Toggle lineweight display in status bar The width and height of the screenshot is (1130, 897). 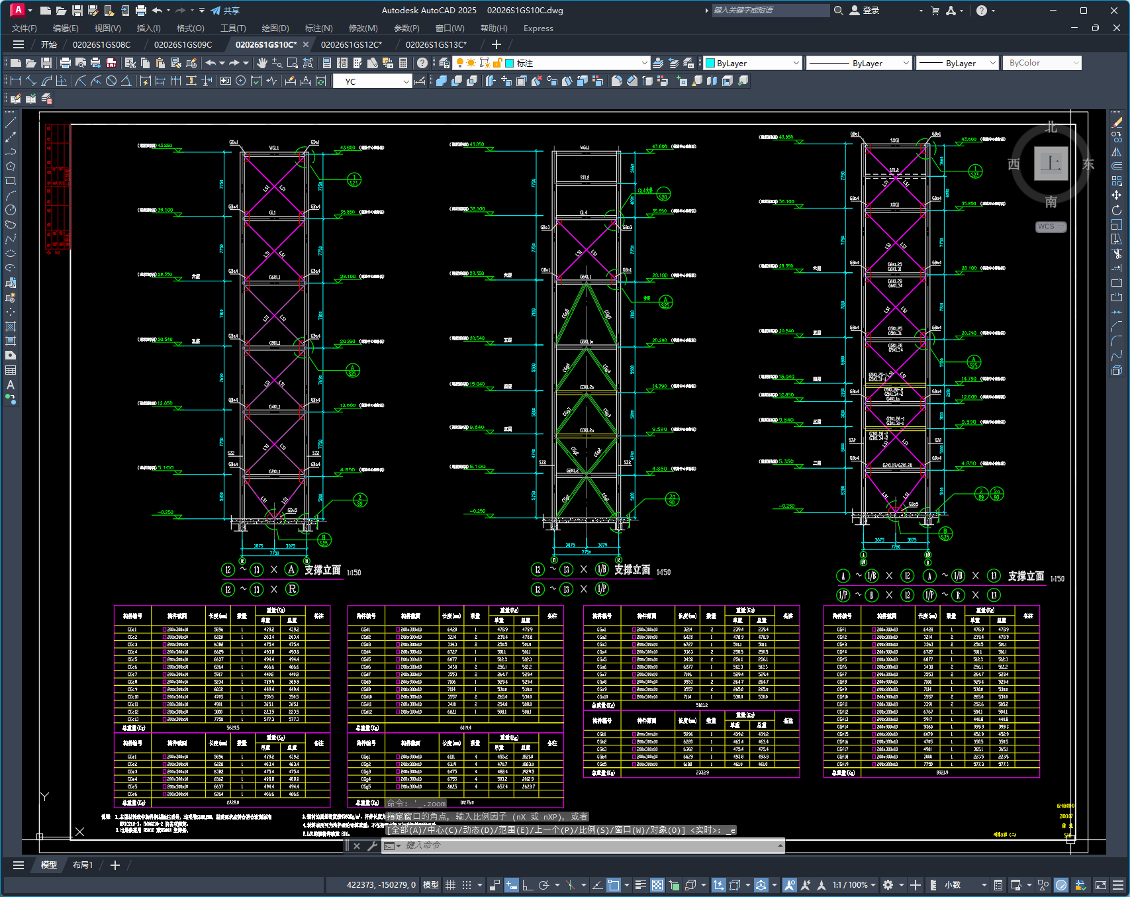(640, 884)
